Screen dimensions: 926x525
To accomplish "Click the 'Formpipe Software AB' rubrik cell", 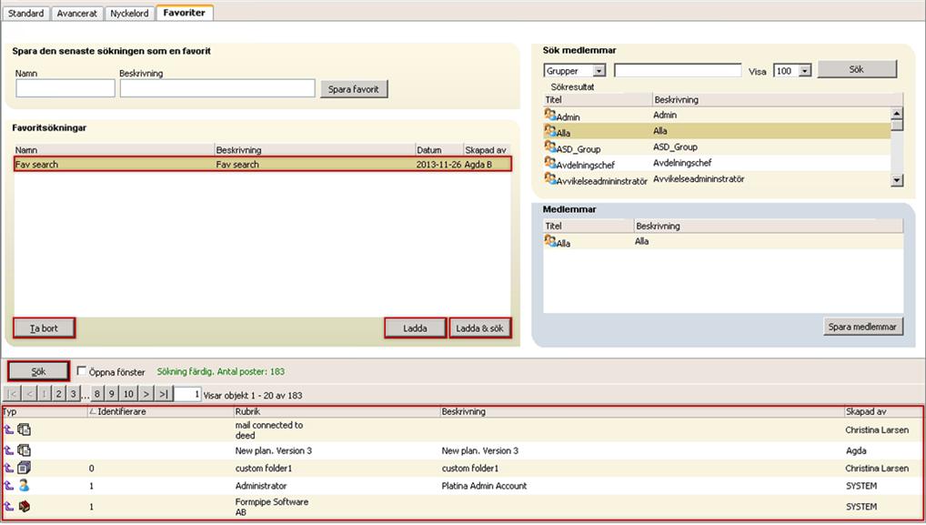I will point(272,507).
